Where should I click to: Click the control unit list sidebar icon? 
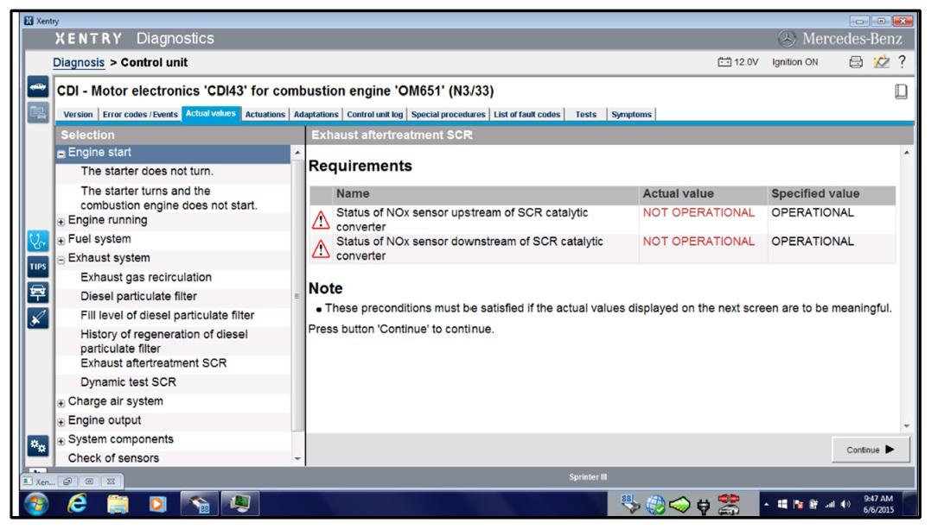[x=38, y=112]
